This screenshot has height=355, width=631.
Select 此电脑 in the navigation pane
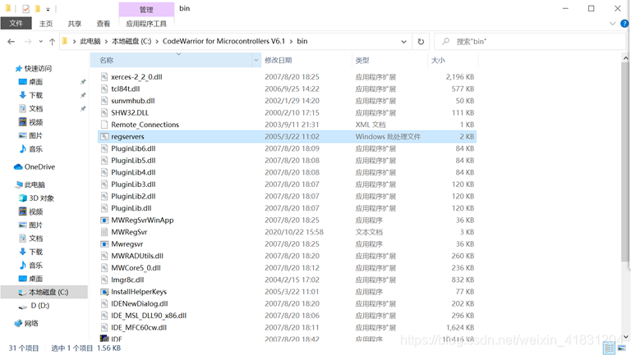pos(35,184)
